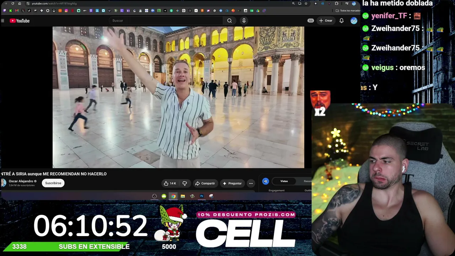Image resolution: width=455 pixels, height=256 pixels.
Task: Open the extensions puzzle icon
Action: click(x=336, y=4)
